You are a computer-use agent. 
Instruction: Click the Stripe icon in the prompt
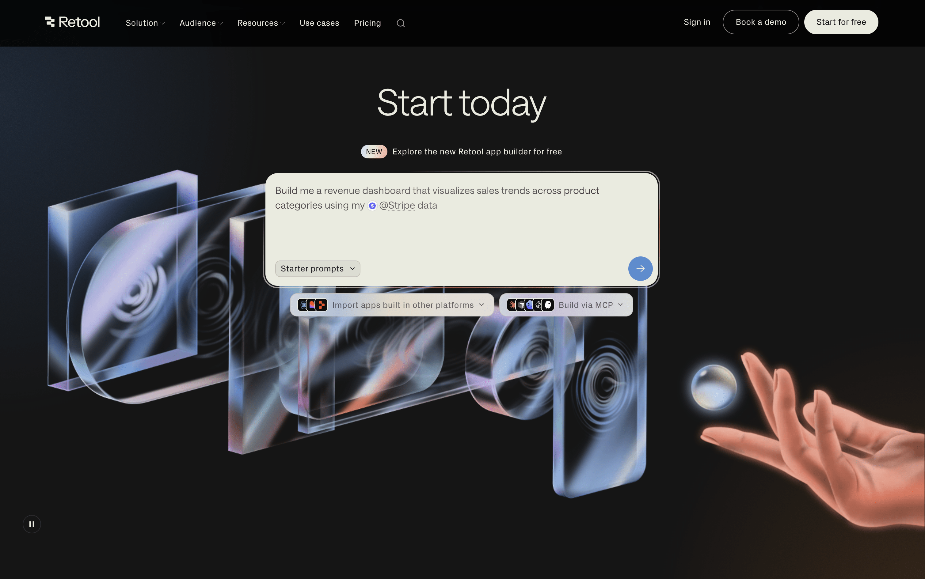372,206
